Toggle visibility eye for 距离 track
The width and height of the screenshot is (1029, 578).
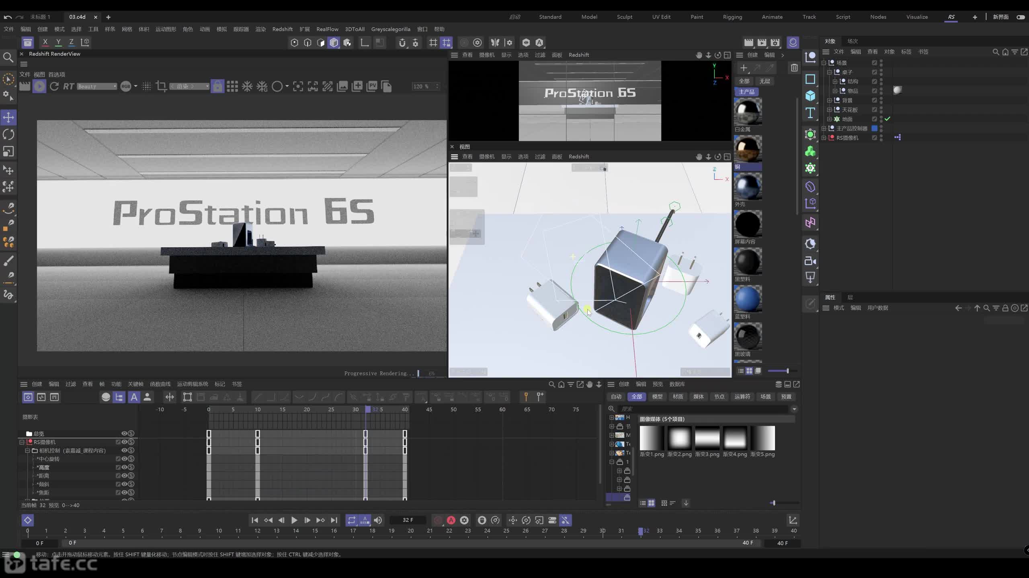(125, 476)
